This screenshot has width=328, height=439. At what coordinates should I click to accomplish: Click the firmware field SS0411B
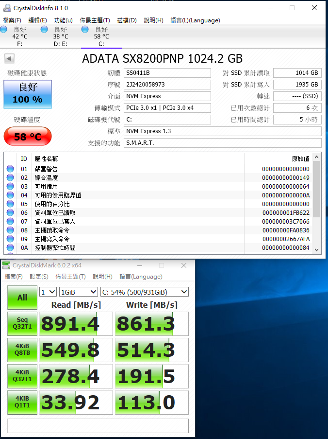point(167,73)
